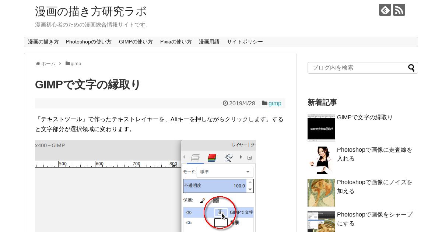This screenshot has width=442, height=232.
Task: Click the 不透明度 opacity slider
Action: (x=215, y=186)
